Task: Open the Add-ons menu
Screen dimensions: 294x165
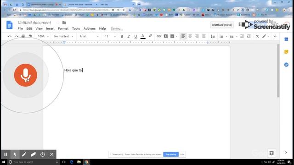Action: (90, 28)
